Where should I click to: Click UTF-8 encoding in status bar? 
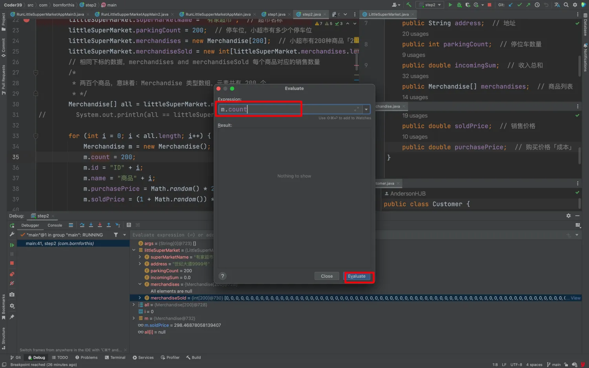[x=516, y=364]
